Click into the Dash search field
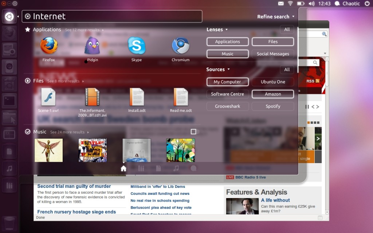The width and height of the screenshot is (373, 233). pos(117,16)
